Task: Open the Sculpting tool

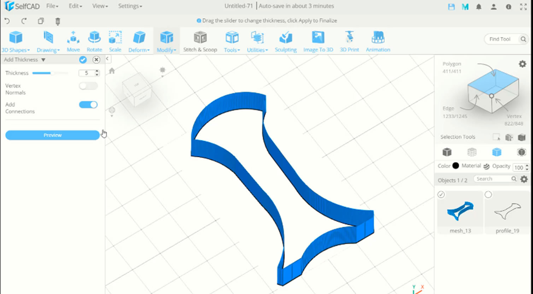Action: coord(286,42)
